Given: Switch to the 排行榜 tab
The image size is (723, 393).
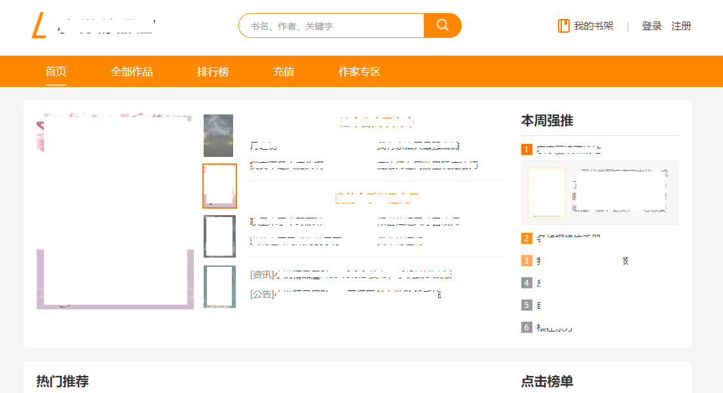Looking at the screenshot, I should click(x=213, y=72).
